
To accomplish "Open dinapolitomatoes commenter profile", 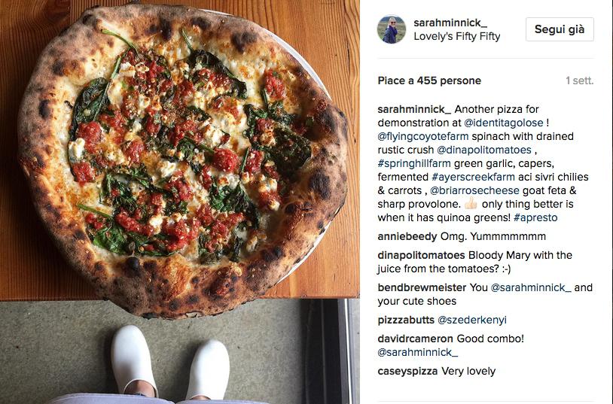I will [421, 255].
